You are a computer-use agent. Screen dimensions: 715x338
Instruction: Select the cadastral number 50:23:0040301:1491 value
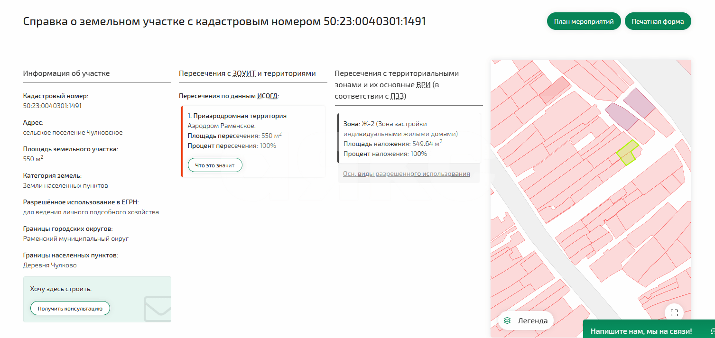pos(52,106)
